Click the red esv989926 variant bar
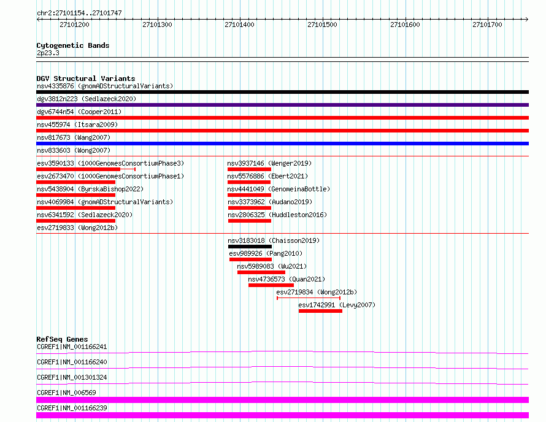Image resolution: width=546 pixels, height=422 pixels. [x=251, y=259]
